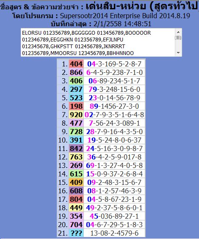
Task: Click the sequence 13-08-2-4579-6 in row 21
Action: pos(114,233)
